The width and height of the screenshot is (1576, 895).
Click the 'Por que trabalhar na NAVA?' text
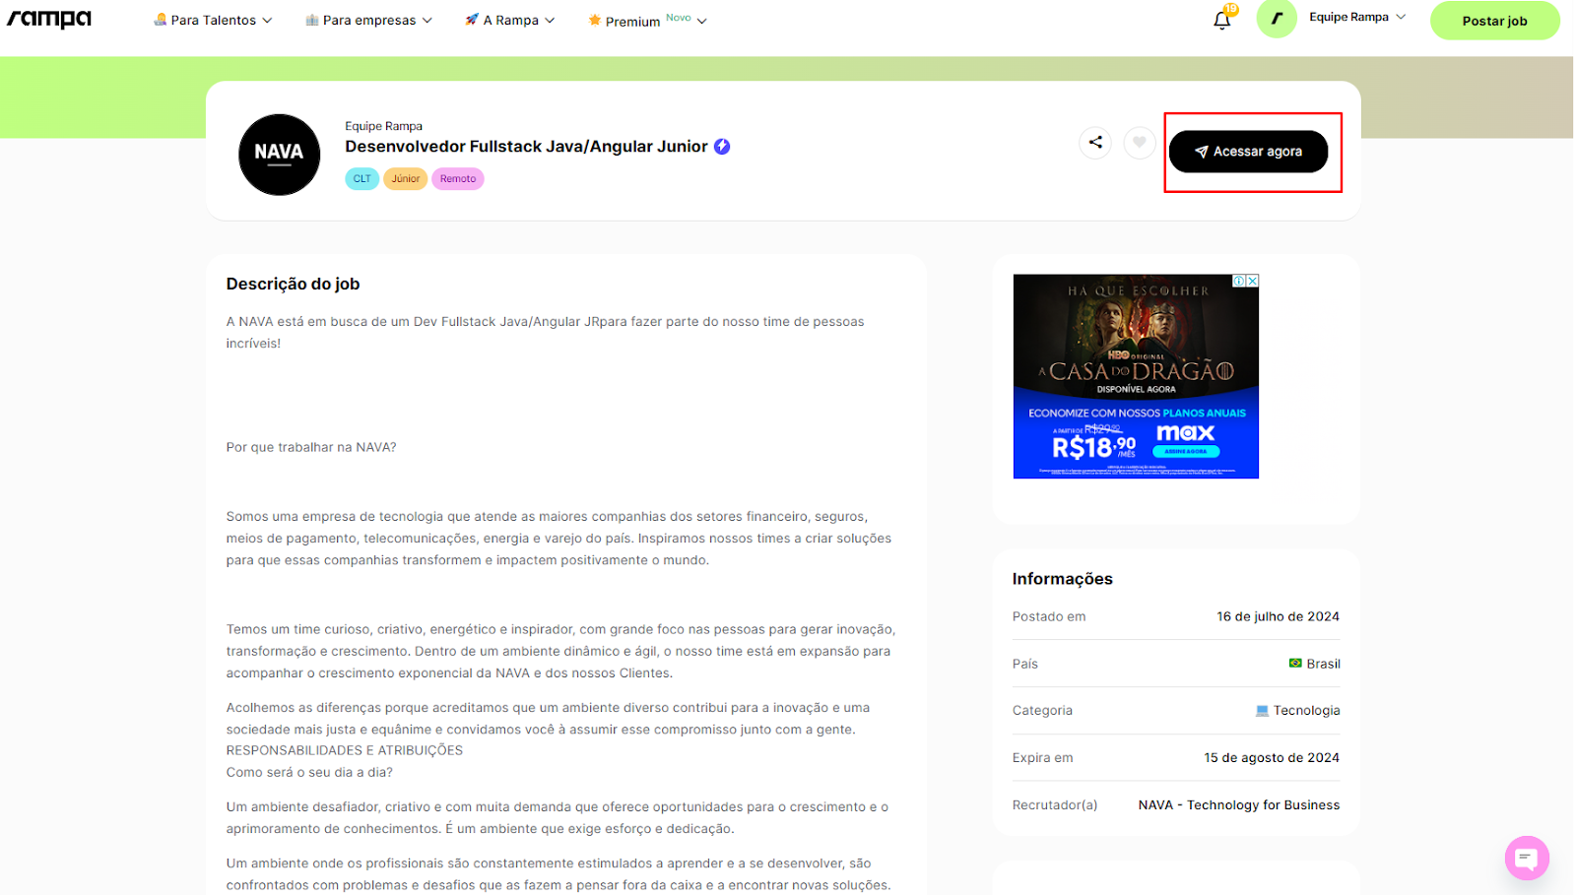pyautogui.click(x=311, y=447)
